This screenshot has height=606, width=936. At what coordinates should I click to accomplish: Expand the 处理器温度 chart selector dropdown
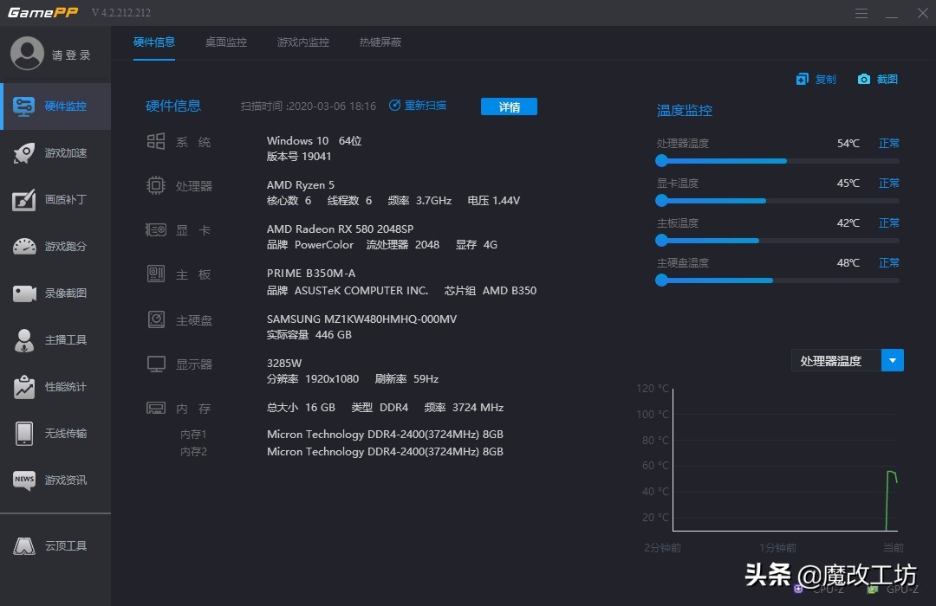[892, 360]
